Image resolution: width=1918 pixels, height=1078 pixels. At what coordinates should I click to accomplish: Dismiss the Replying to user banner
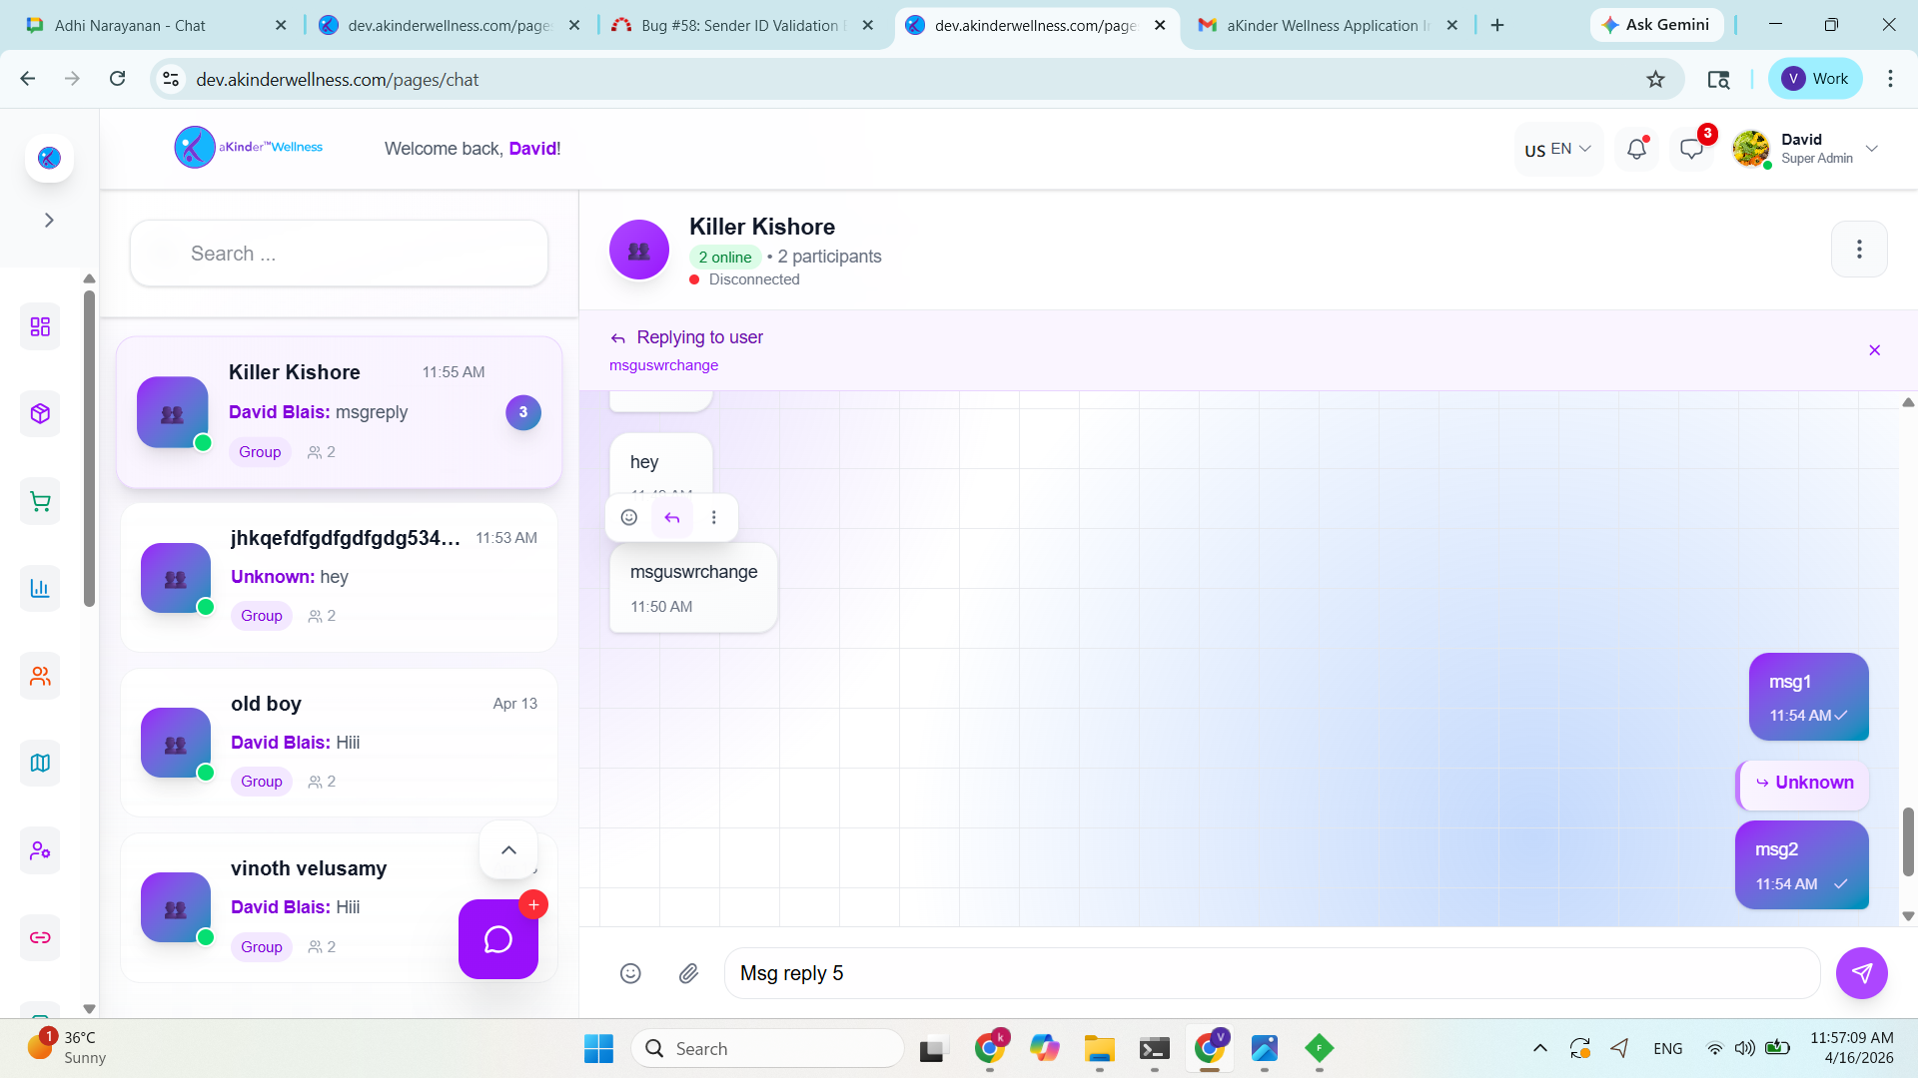pyautogui.click(x=1874, y=350)
